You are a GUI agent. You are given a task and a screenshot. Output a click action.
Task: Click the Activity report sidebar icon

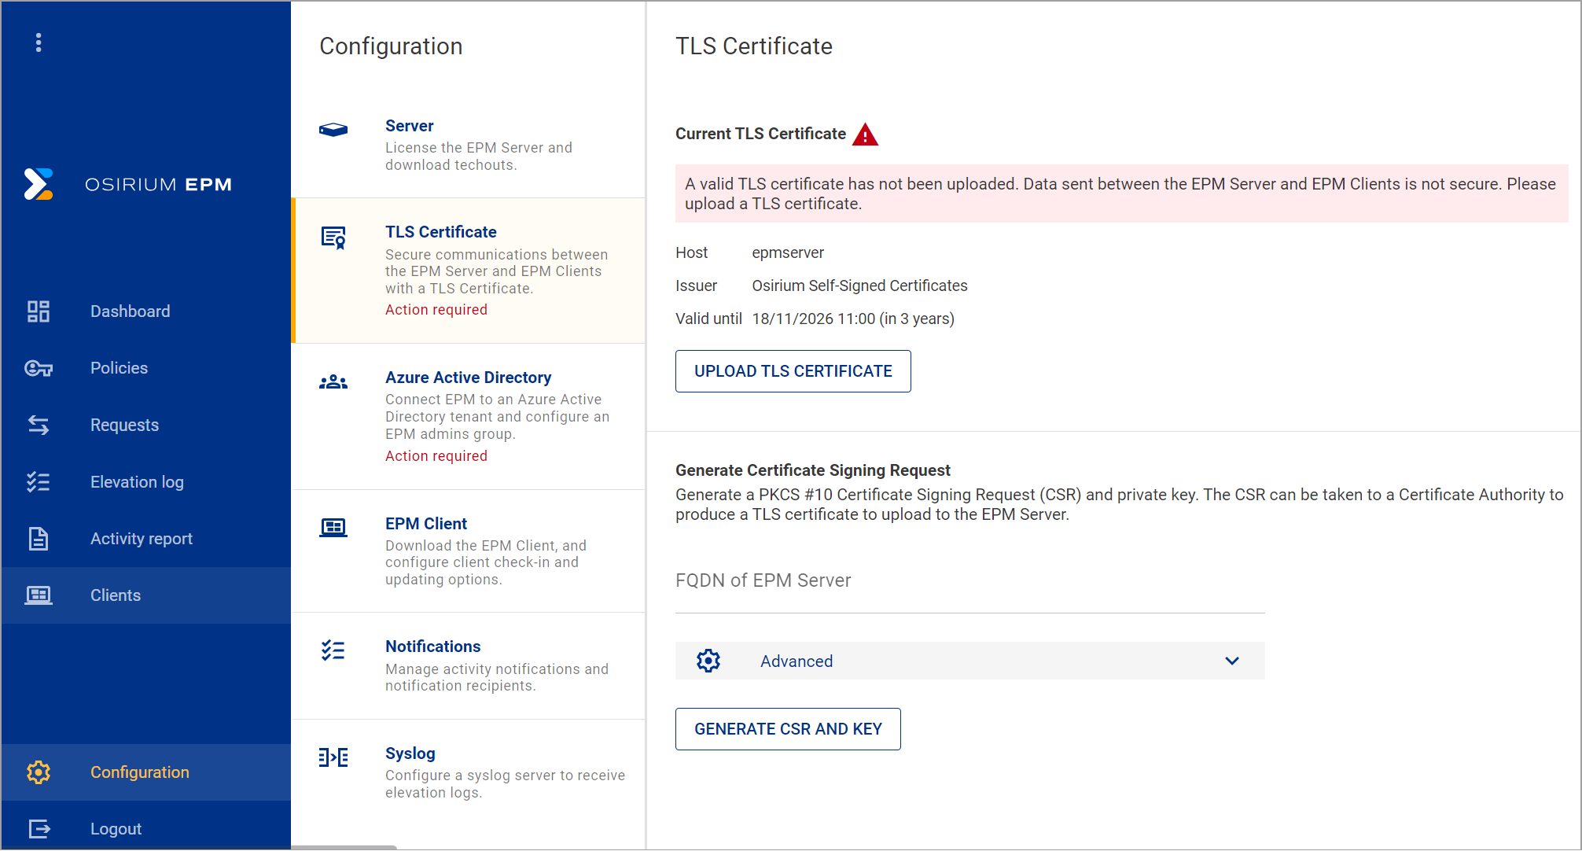(37, 538)
